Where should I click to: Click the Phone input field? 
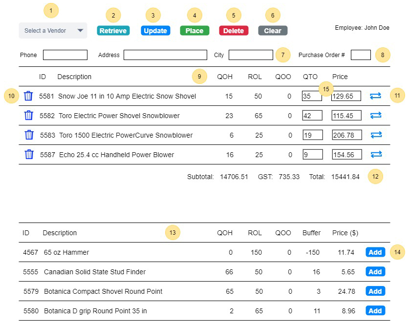(65, 55)
